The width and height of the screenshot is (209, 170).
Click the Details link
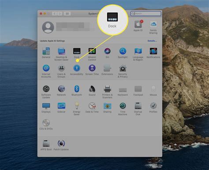(152, 41)
